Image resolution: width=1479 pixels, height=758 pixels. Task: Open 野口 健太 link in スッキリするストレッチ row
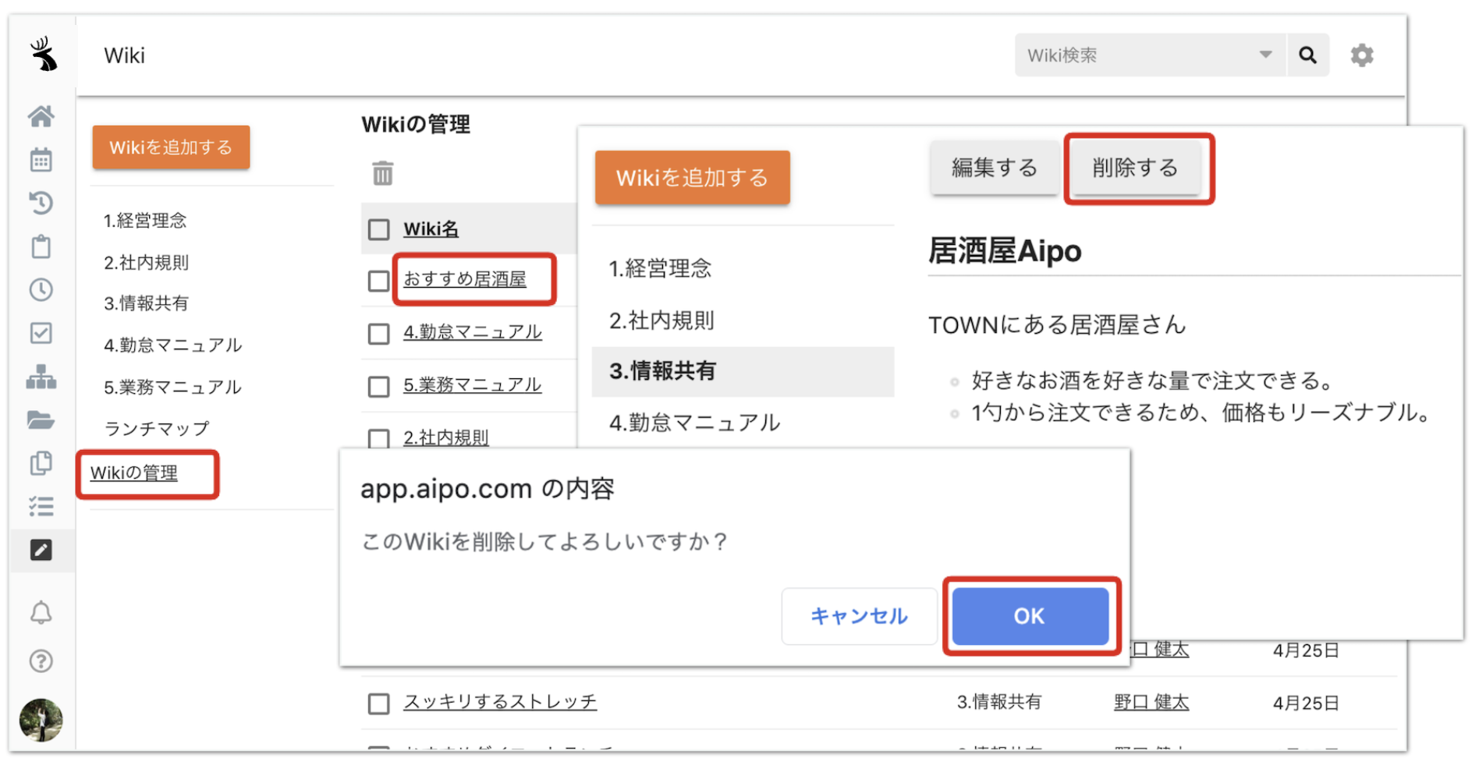click(1151, 703)
